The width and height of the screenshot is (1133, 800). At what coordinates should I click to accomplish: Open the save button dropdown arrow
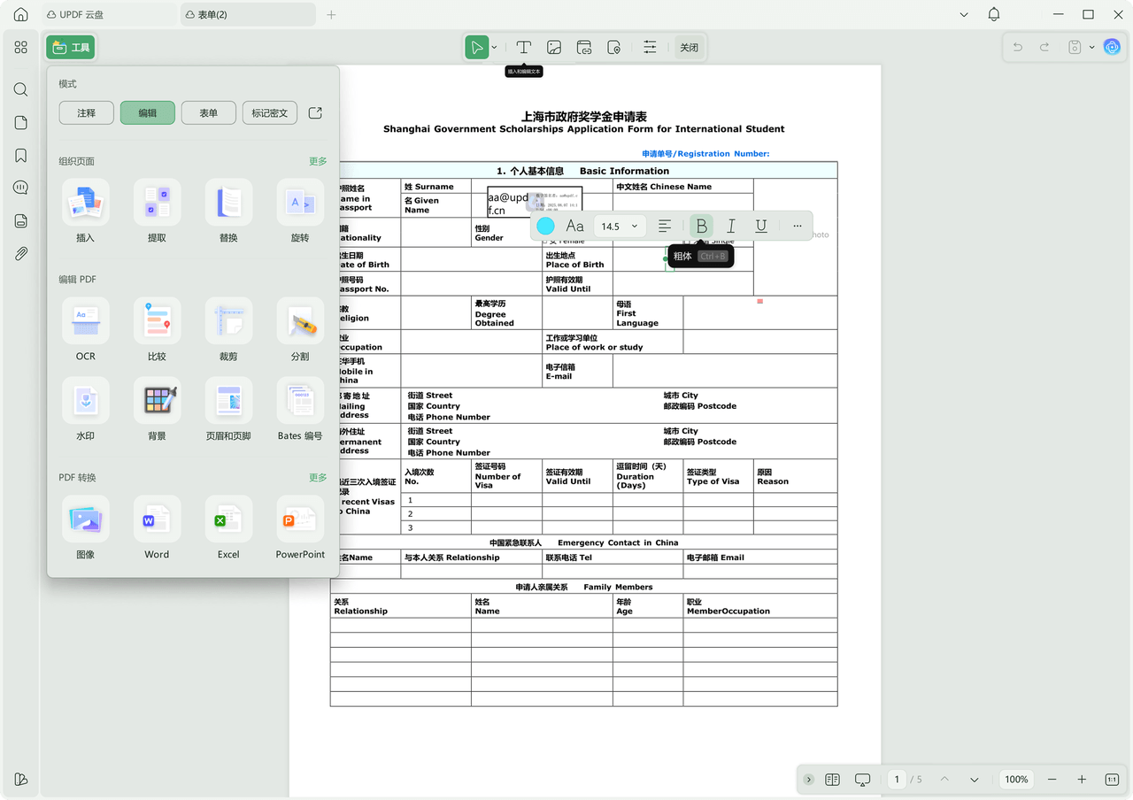point(1091,47)
